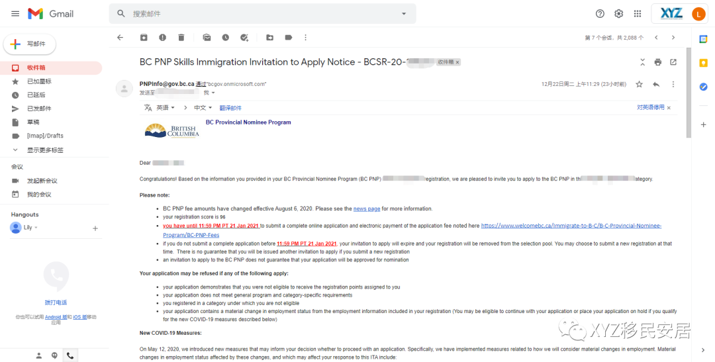
Task: Open search options dropdown arrow
Action: [x=404, y=14]
